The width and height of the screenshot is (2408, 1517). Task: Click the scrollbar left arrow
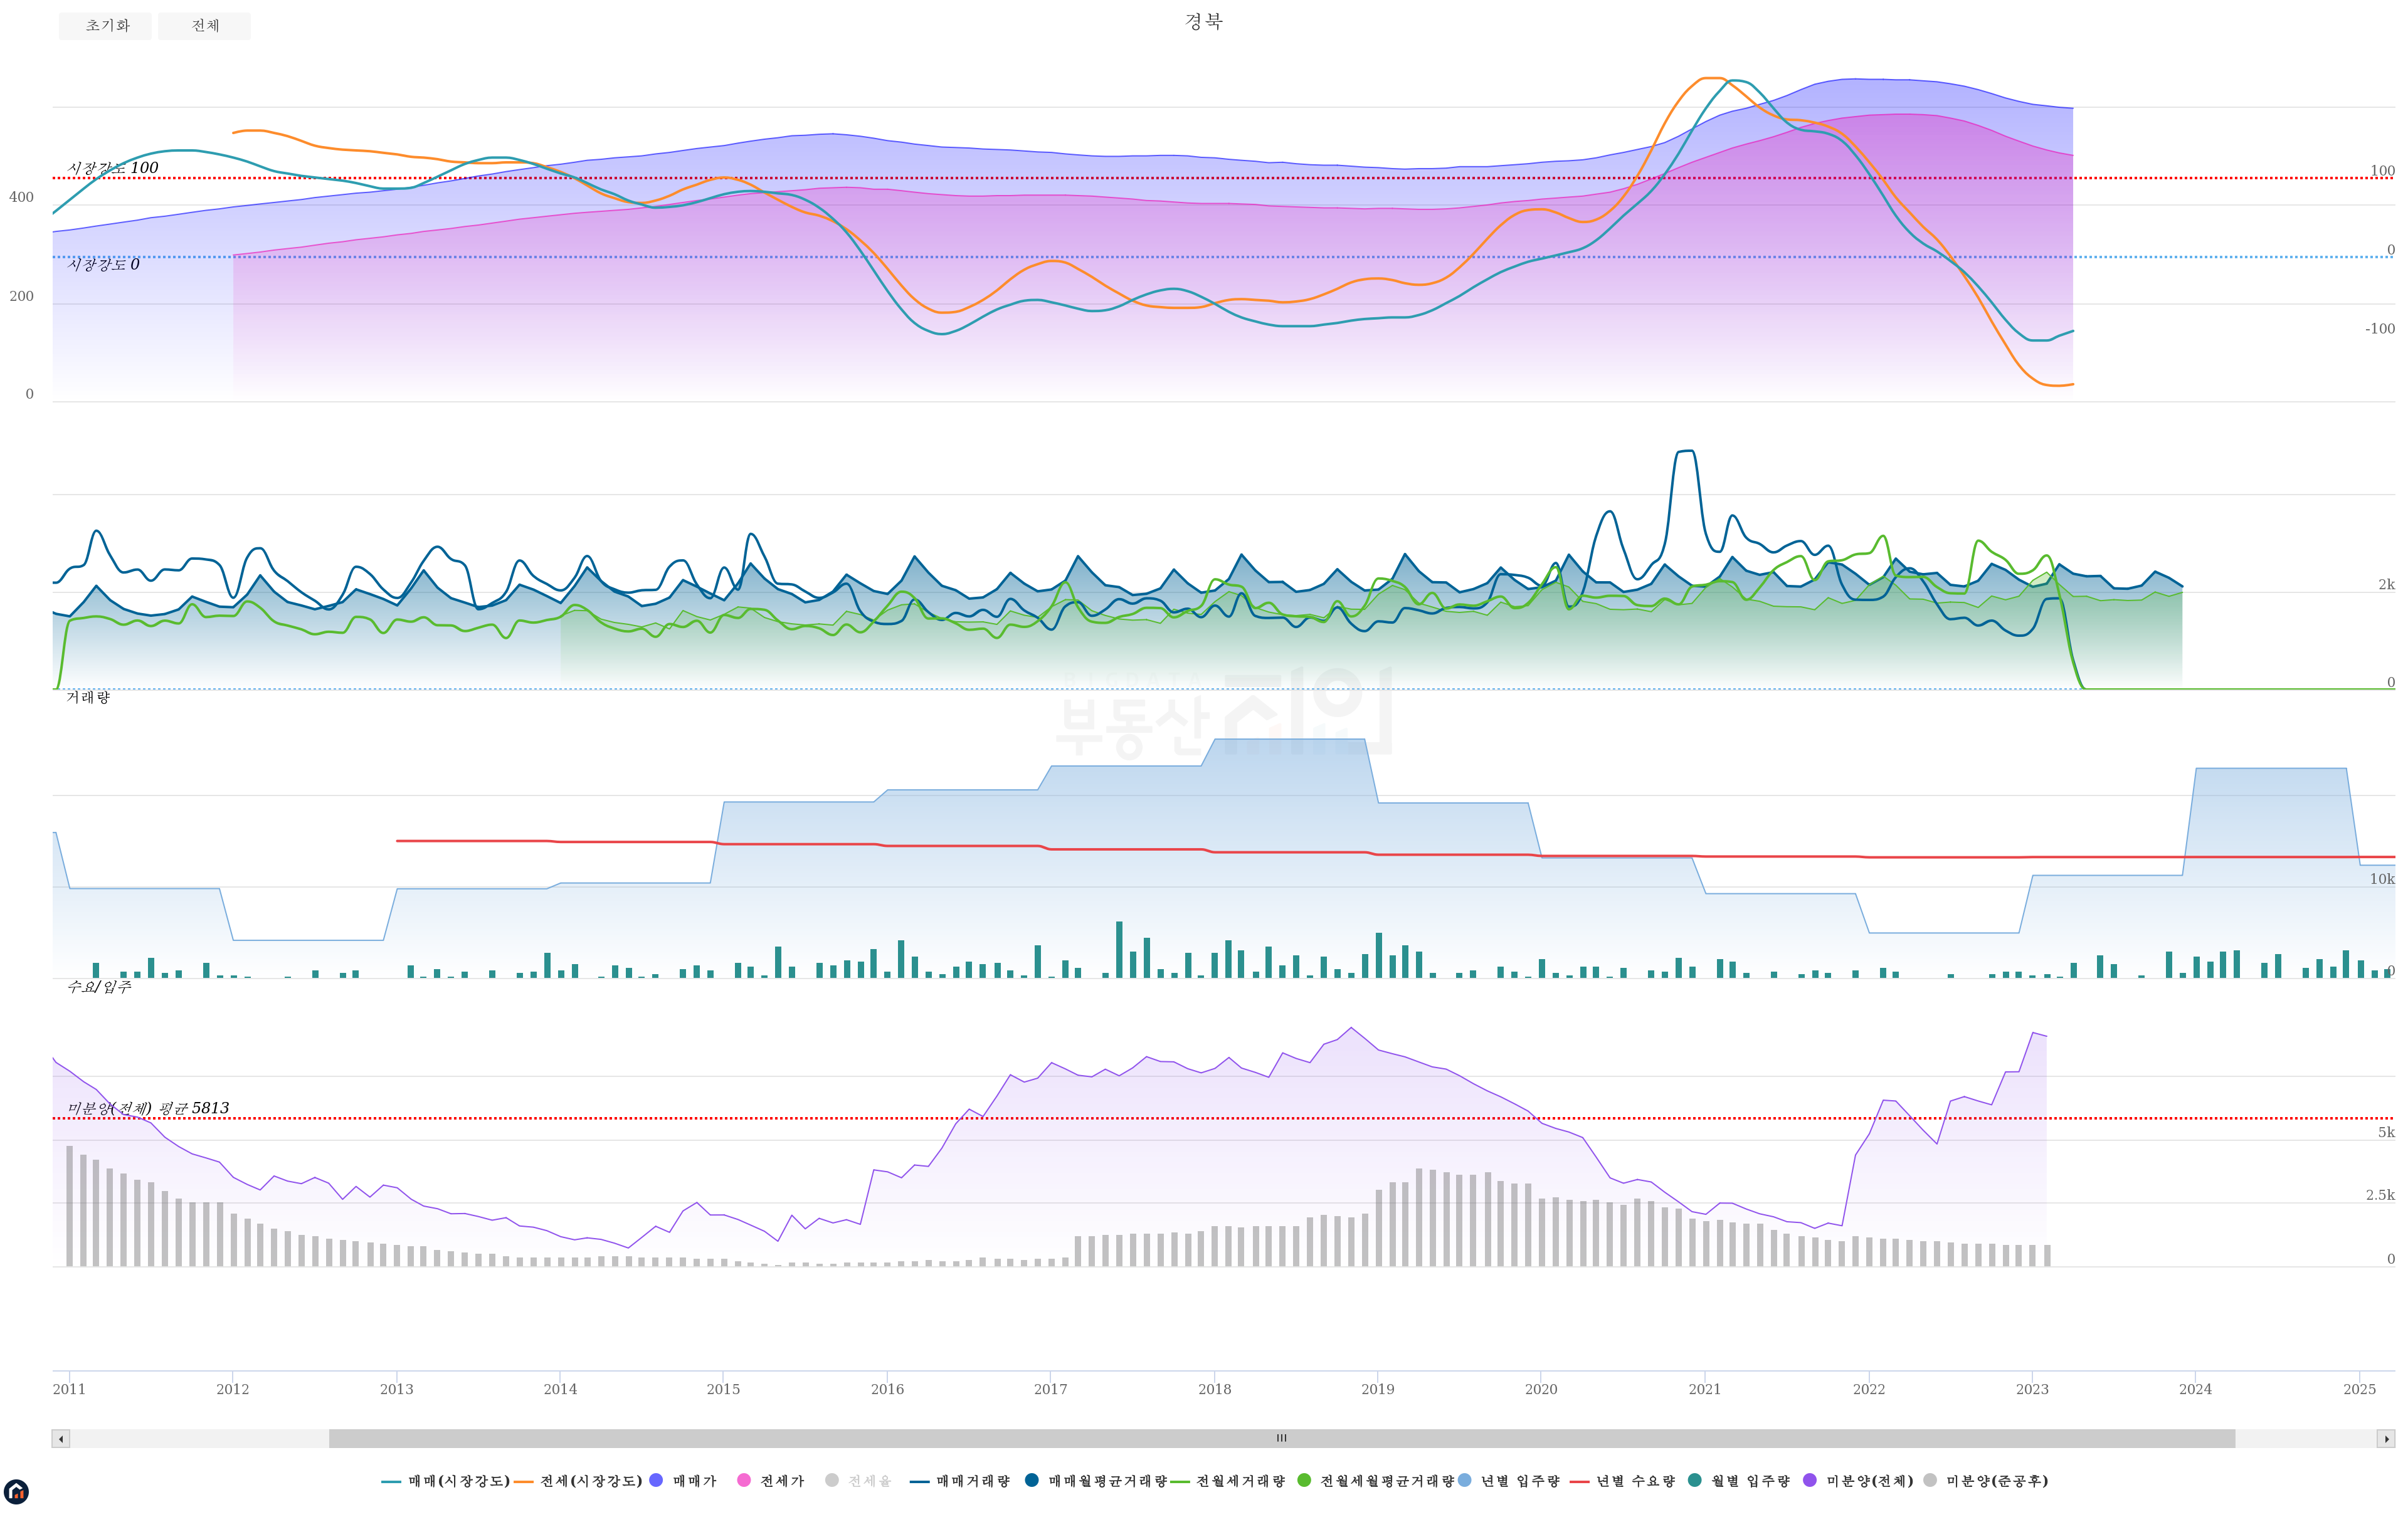pos(61,1439)
